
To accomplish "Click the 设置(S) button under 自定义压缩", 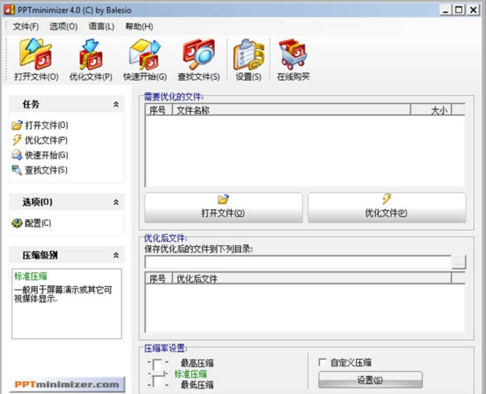I will pos(370,380).
